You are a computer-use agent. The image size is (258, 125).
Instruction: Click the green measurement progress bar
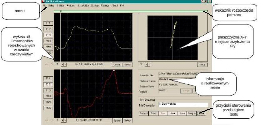[x=131, y=11]
